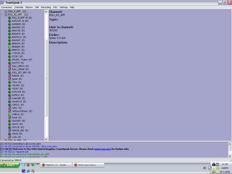Click the status icon of EGLL_N_APP
Viewport: 232px width, 174px height.
[x=10, y=18]
